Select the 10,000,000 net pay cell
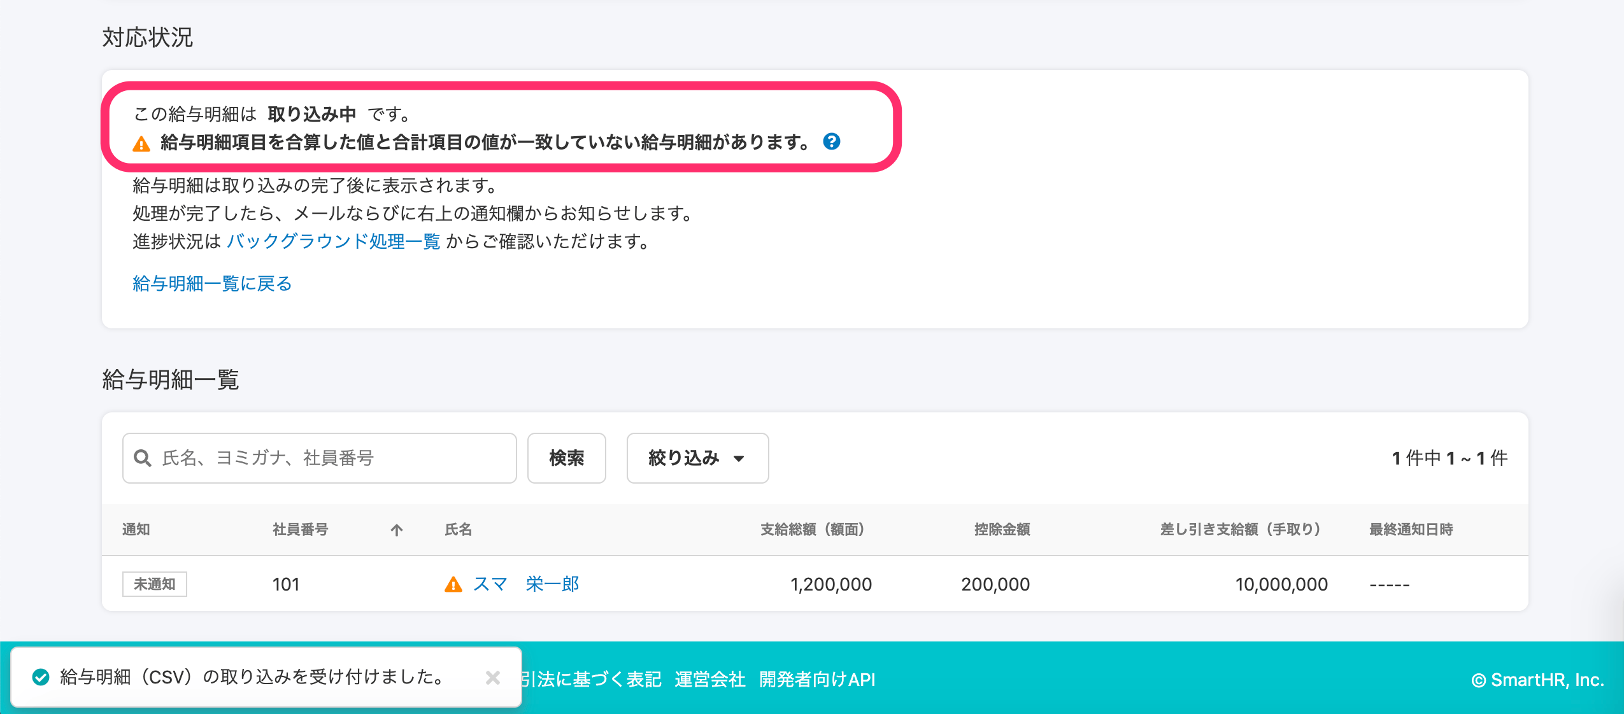The image size is (1624, 714). point(1281,584)
